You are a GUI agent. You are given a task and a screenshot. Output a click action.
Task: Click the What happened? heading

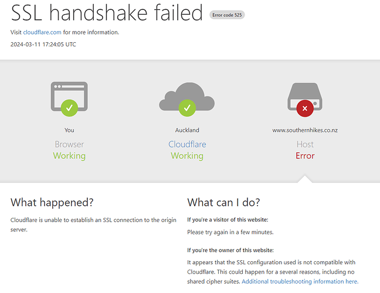[x=52, y=202]
